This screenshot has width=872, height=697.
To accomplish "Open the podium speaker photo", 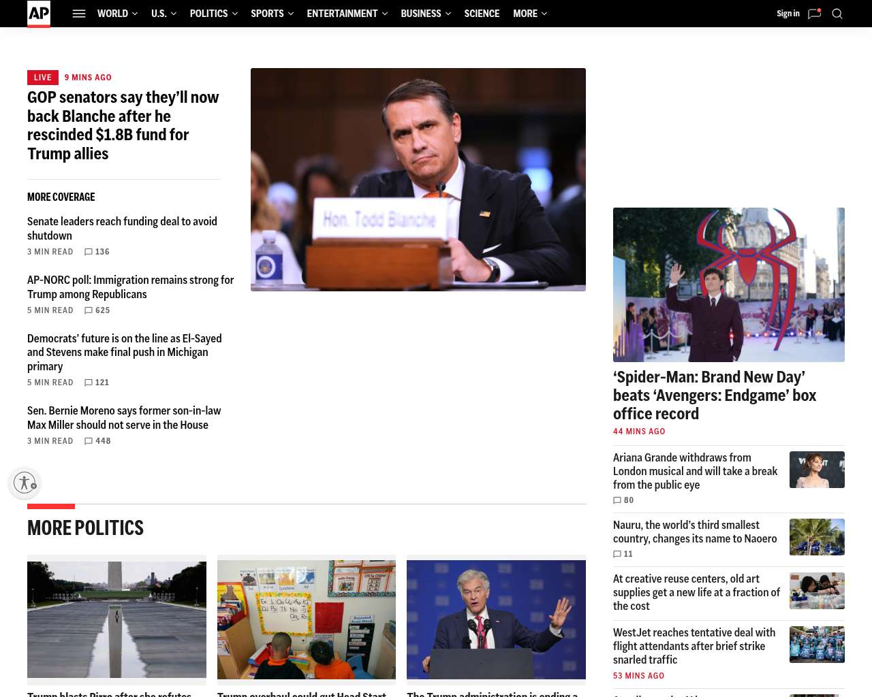I will [x=496, y=620].
